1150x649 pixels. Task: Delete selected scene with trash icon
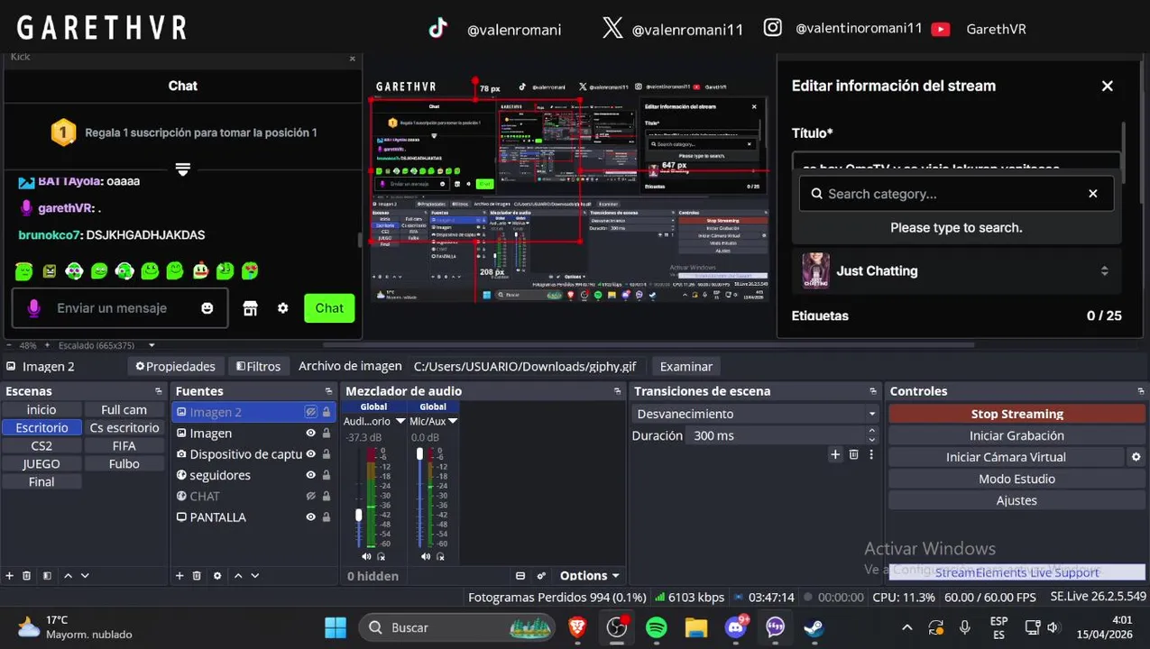27,575
